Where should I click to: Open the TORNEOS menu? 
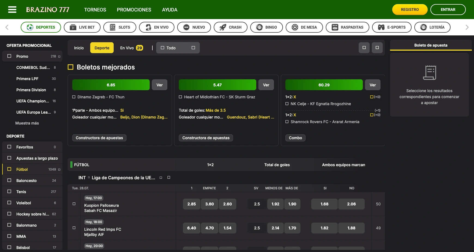tap(95, 10)
